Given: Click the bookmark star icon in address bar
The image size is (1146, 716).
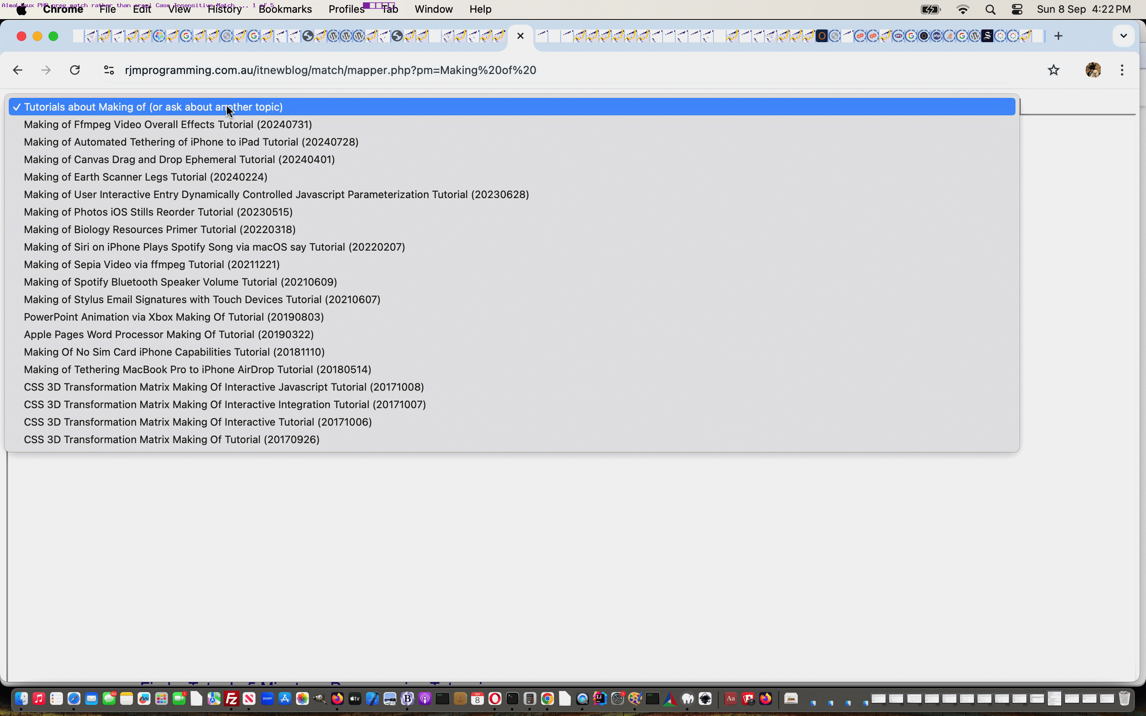Looking at the screenshot, I should (1054, 70).
